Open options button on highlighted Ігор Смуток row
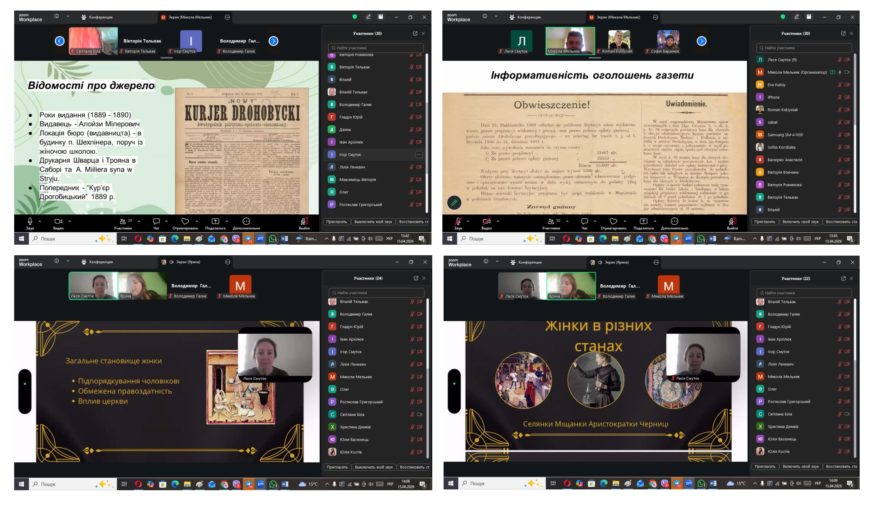Viewport: 873px width, 506px height. tap(419, 155)
